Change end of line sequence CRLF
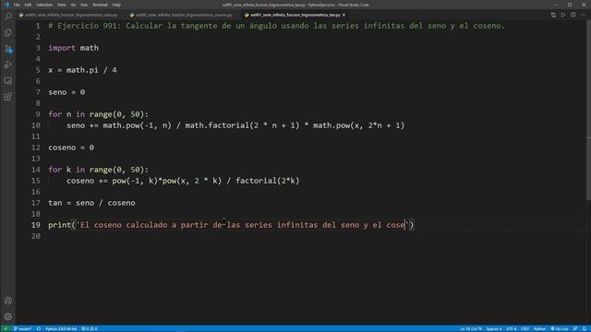Viewport: 591px width, 332px height. click(525, 328)
